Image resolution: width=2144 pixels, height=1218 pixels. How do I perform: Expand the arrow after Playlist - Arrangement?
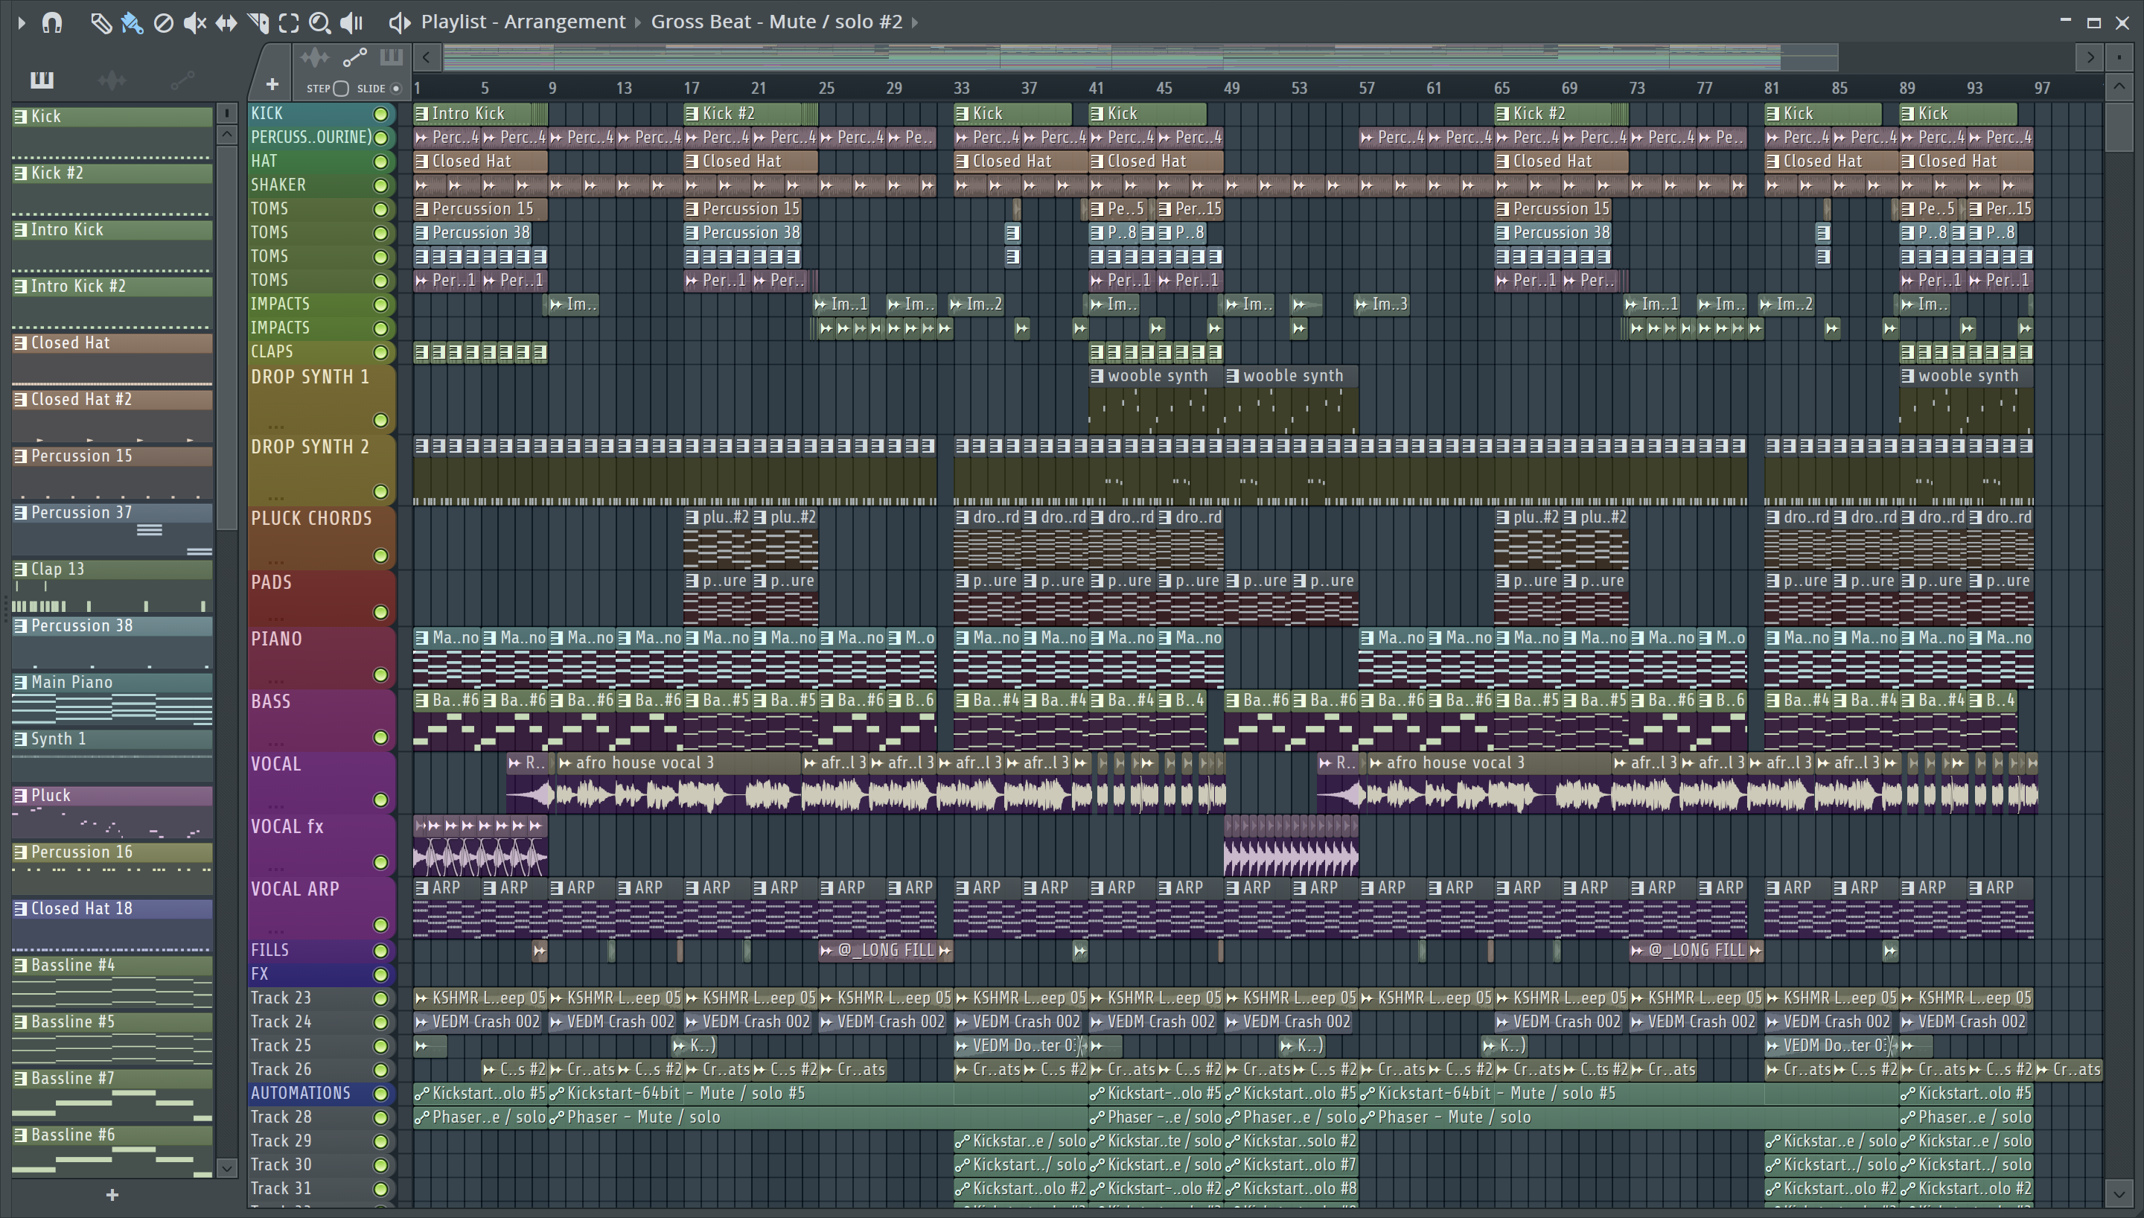[x=638, y=22]
